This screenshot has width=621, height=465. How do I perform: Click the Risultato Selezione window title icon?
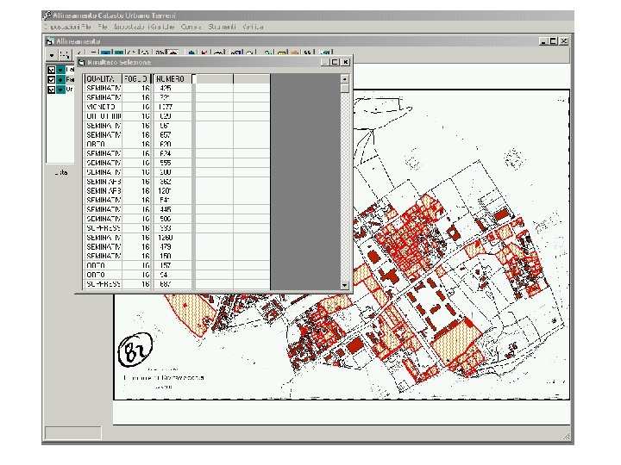pyautogui.click(x=80, y=62)
